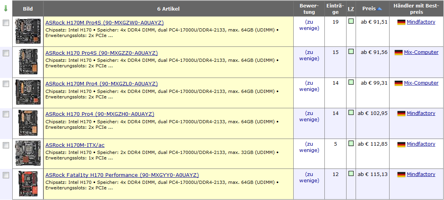
Task: Open the ASRock H170M-ITX/ac product link
Action: 75,145
